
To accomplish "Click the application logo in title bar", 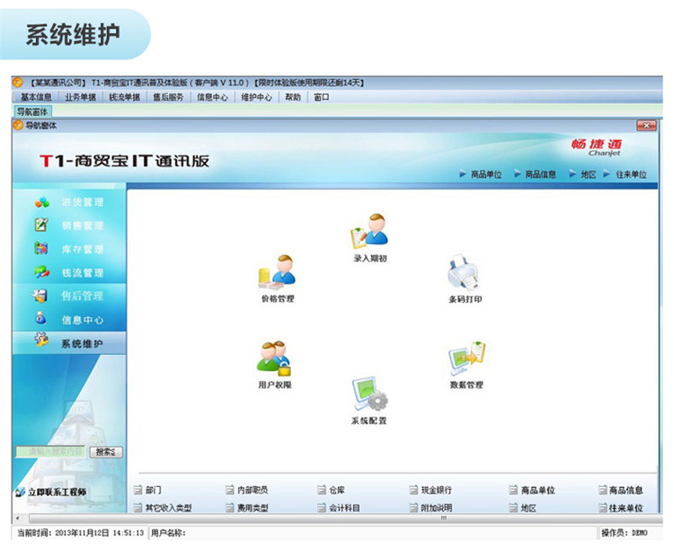I will pos(18,82).
